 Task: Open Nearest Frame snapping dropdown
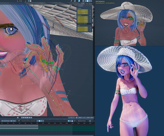(83, 121)
